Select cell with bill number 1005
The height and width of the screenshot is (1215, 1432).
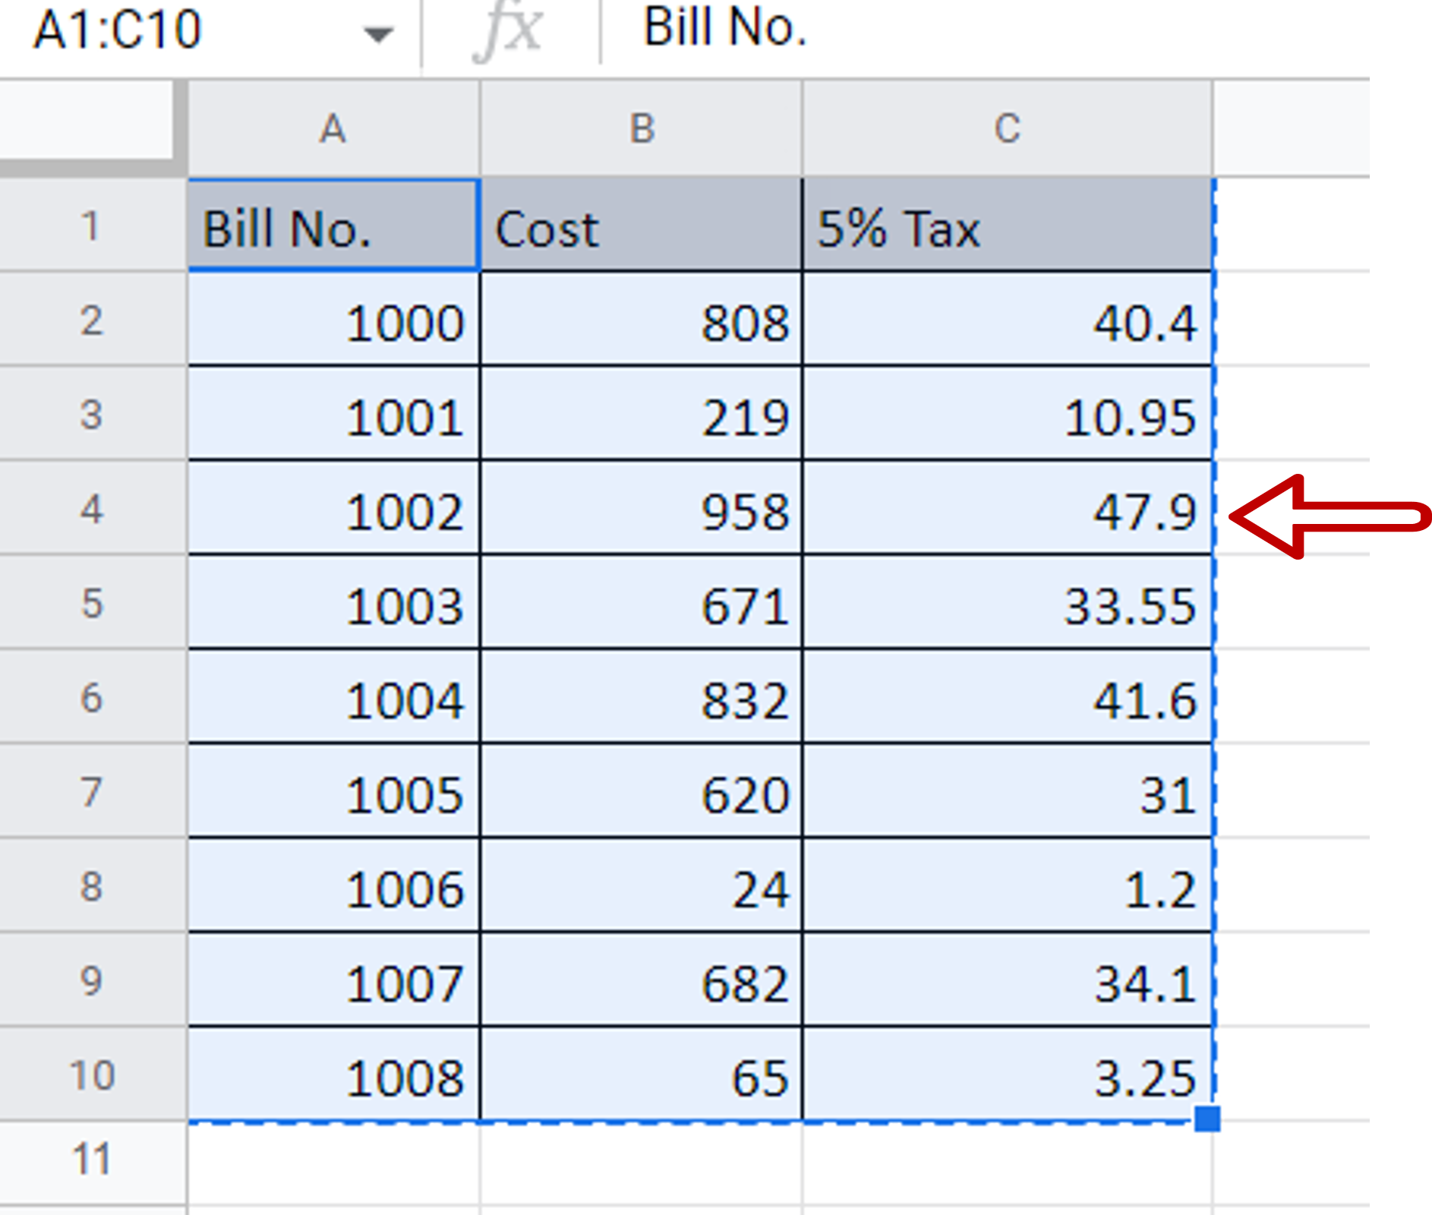[x=333, y=791]
